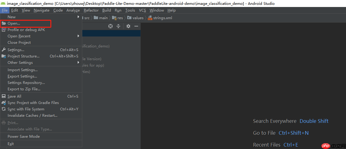
Task: Hide the Project panel with minus icon
Action: pos(136,26)
